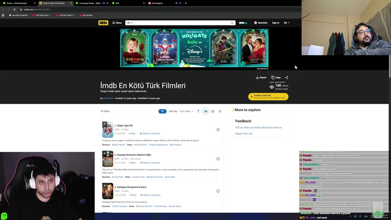Image resolution: width=391 pixels, height=220 pixels.
Task: Open director Tayfun Güneyer page
Action: tap(119, 206)
